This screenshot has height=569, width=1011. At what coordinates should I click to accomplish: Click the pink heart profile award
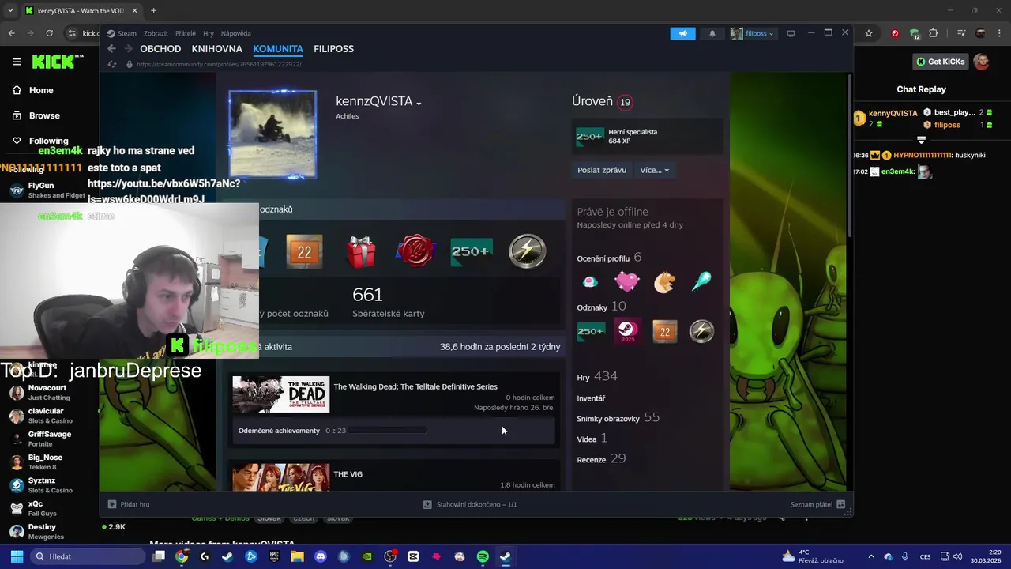coord(627,282)
